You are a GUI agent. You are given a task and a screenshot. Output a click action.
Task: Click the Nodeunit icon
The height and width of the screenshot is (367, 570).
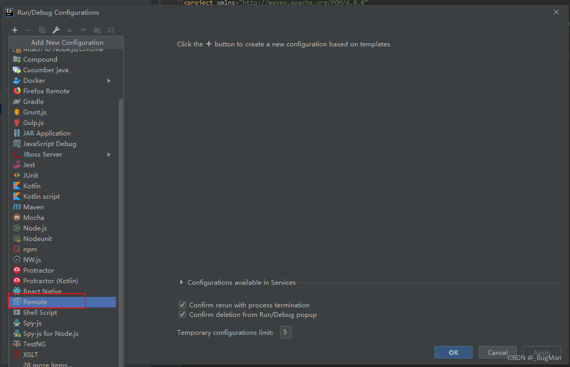point(17,238)
